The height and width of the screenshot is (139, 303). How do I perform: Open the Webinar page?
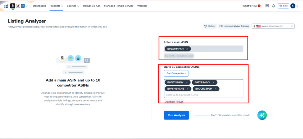[142, 6]
